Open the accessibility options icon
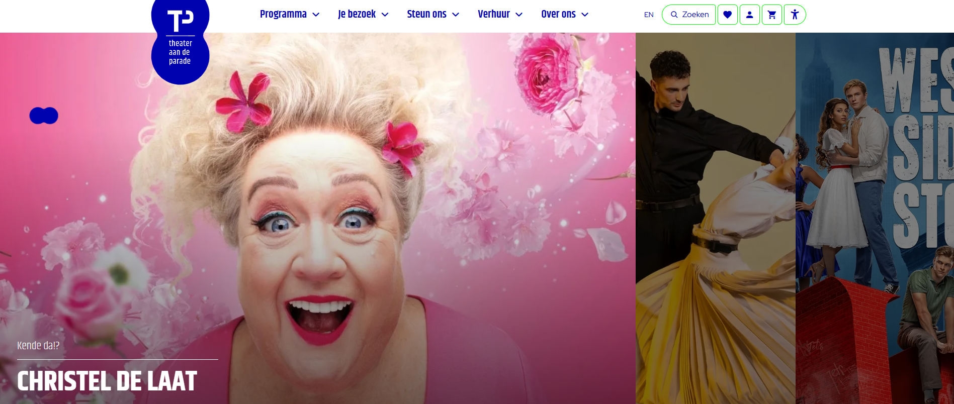Image resolution: width=954 pixels, height=404 pixels. (x=795, y=15)
